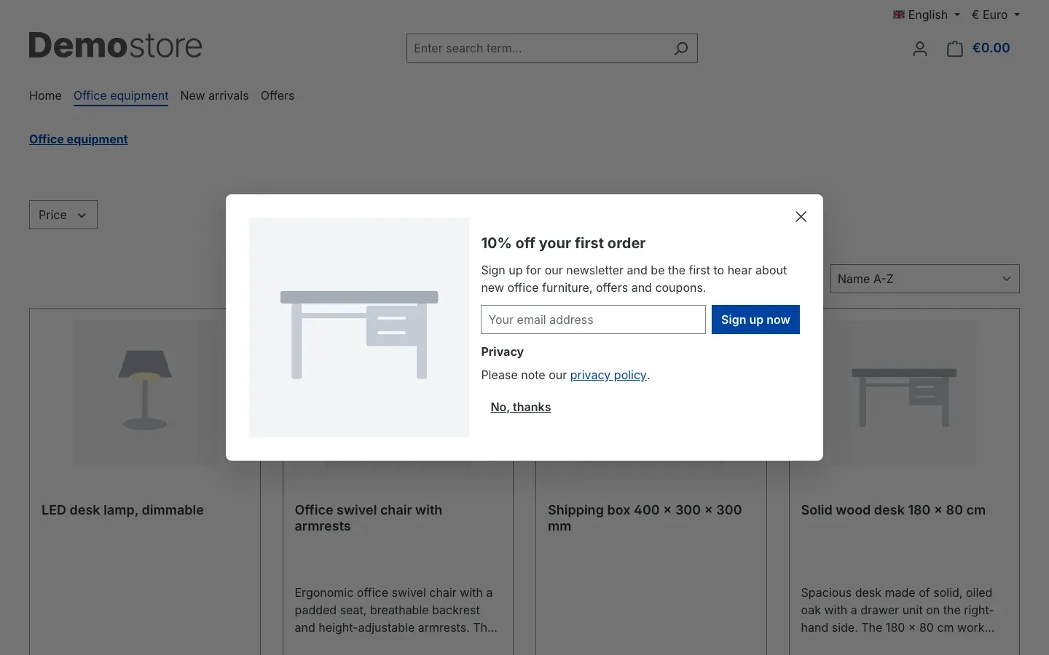Open the shopping cart bag icon
1049x655 pixels.
click(955, 49)
